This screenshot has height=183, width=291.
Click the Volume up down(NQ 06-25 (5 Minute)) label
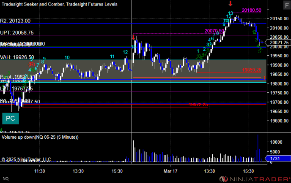tap(40, 137)
